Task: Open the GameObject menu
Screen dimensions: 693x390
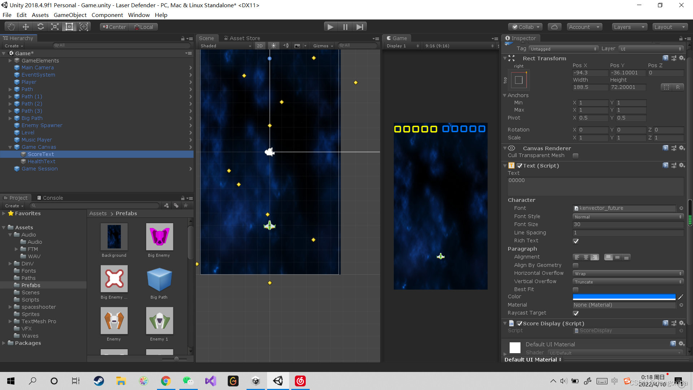Action: click(70, 15)
